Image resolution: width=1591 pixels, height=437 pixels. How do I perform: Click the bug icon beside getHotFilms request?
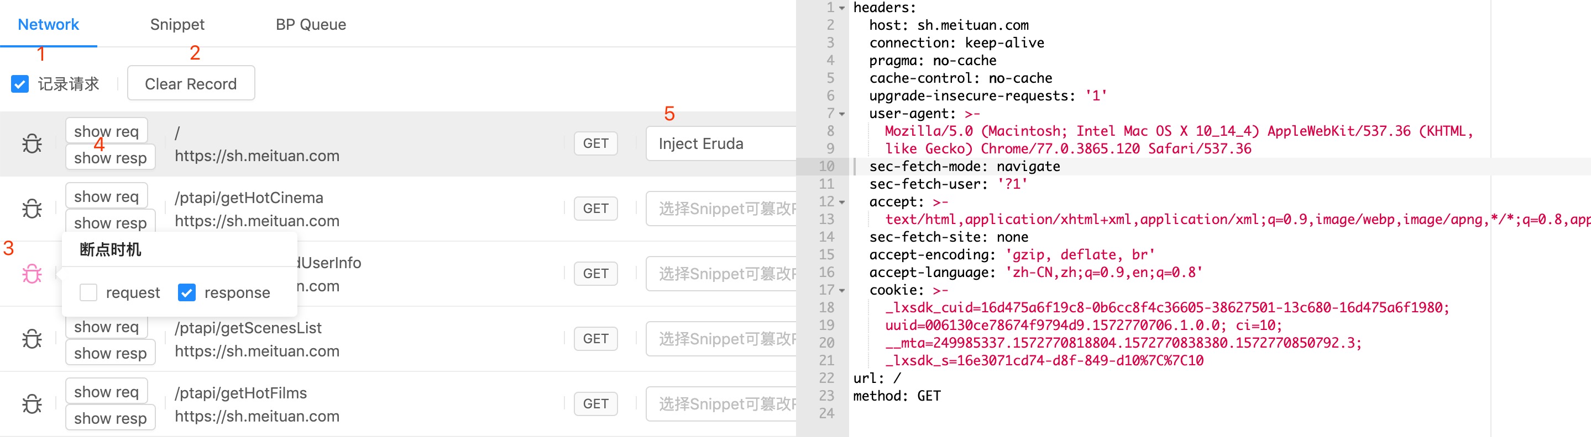click(x=32, y=404)
